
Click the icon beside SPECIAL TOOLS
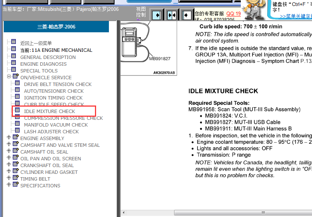coord(14,69)
